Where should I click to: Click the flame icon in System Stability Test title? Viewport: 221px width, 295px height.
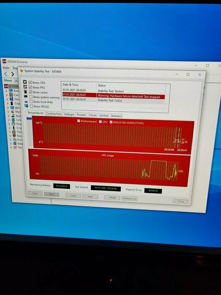tap(21, 71)
